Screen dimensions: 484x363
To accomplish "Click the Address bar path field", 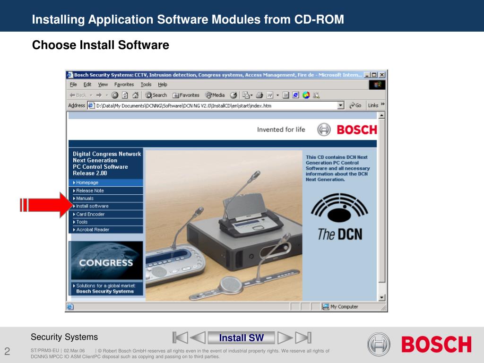I will (x=216, y=105).
